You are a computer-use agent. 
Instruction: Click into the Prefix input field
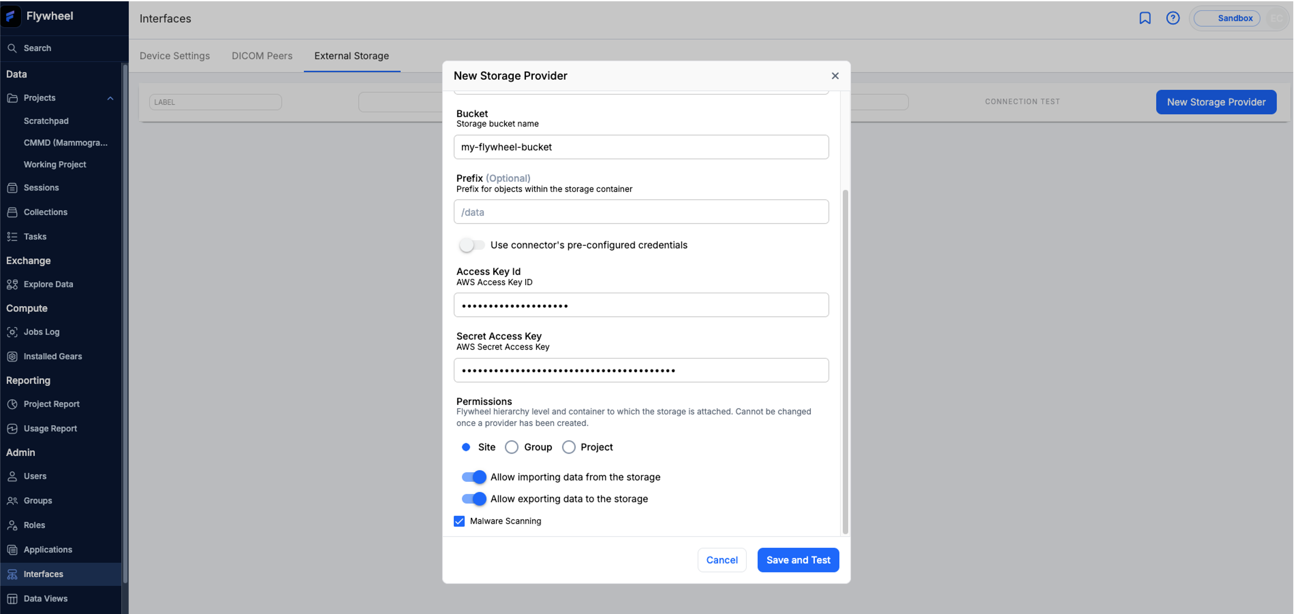[640, 212]
